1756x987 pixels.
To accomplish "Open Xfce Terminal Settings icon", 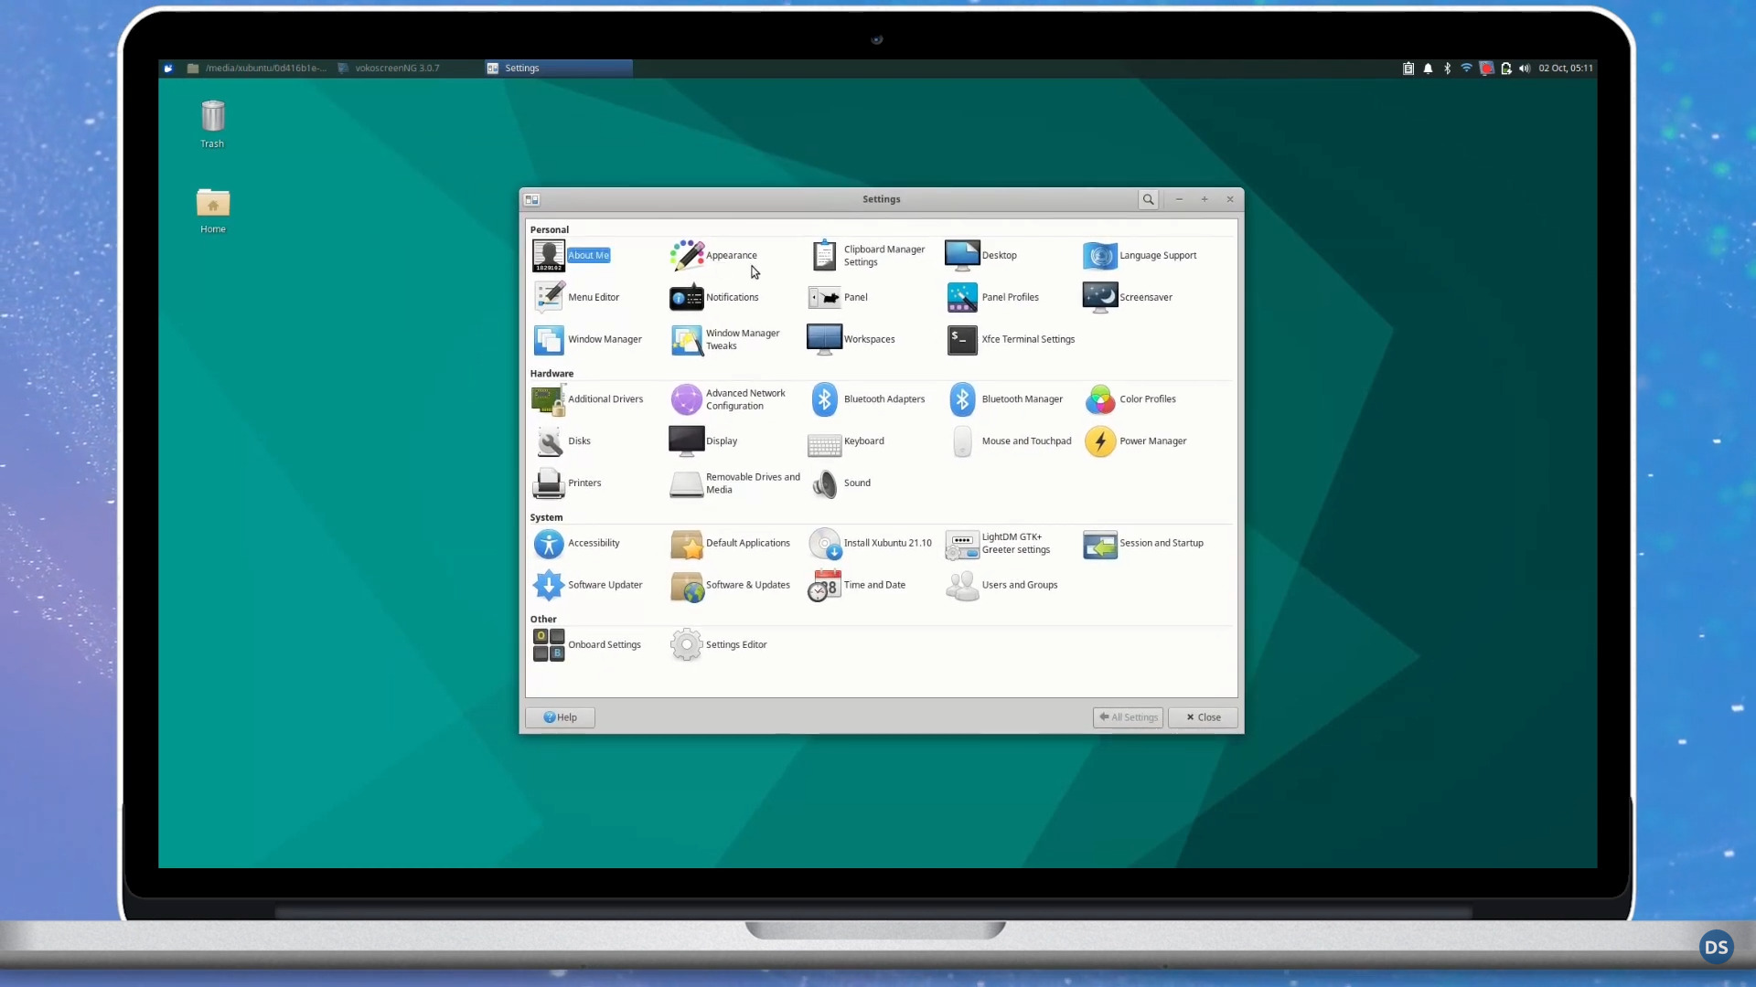I will (962, 339).
